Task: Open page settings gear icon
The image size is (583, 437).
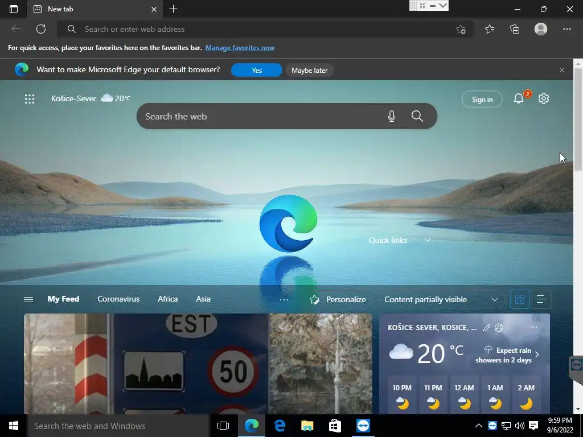Action: click(x=544, y=98)
